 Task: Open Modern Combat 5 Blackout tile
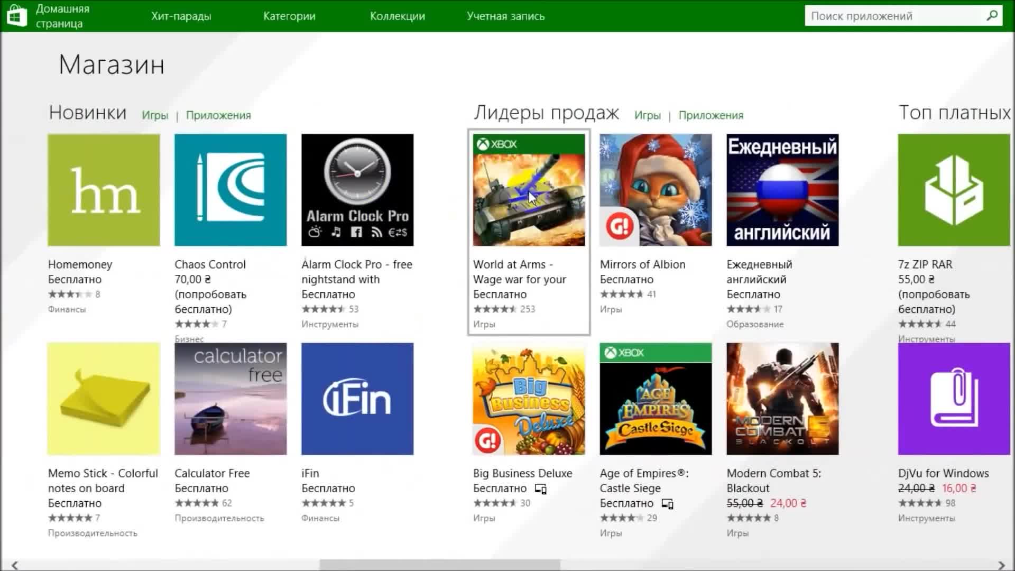782,399
